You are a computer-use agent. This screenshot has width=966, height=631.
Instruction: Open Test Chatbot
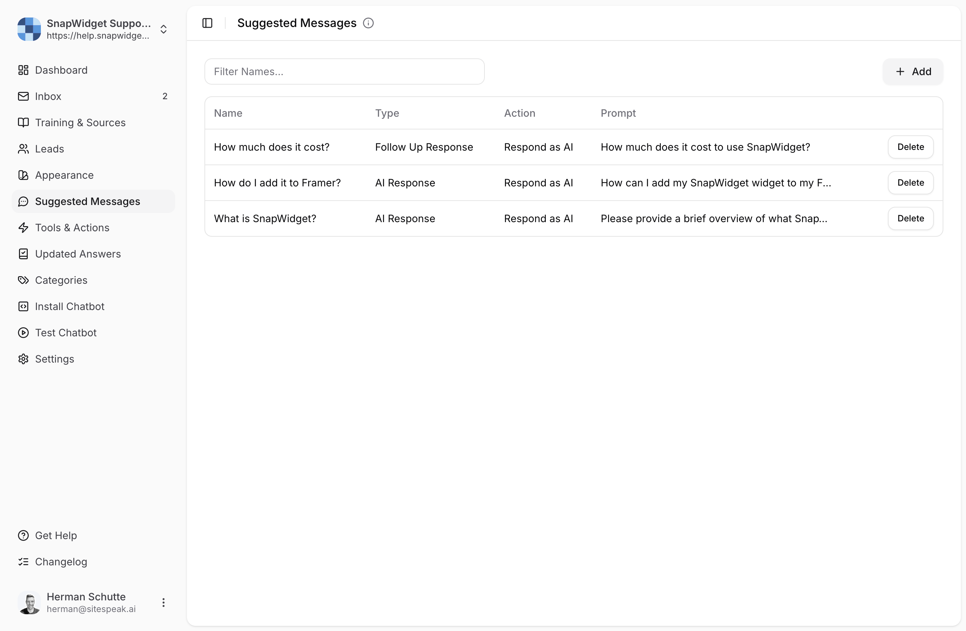click(93, 333)
